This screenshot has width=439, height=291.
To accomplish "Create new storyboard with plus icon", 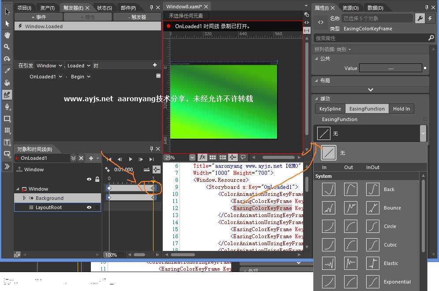I will pos(91,158).
